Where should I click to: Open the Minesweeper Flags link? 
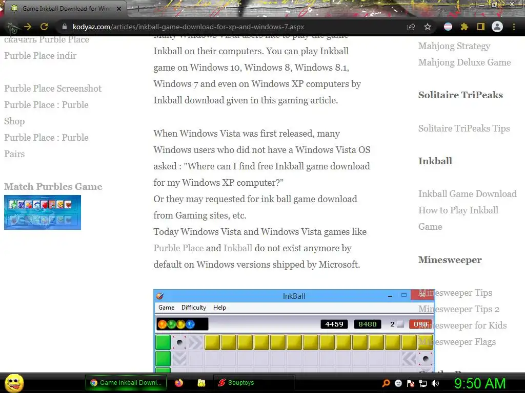click(x=457, y=342)
